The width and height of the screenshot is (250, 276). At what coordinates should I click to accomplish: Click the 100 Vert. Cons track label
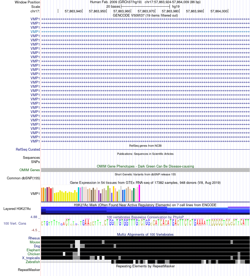pyautogui.click(x=15, y=224)
